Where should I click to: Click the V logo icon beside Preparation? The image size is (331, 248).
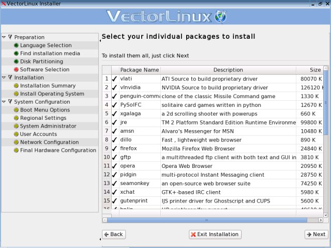[10, 37]
